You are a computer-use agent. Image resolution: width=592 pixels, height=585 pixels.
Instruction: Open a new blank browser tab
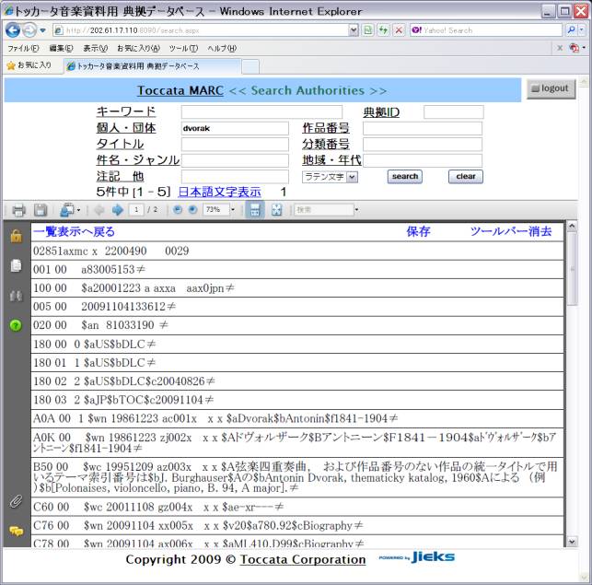point(250,67)
